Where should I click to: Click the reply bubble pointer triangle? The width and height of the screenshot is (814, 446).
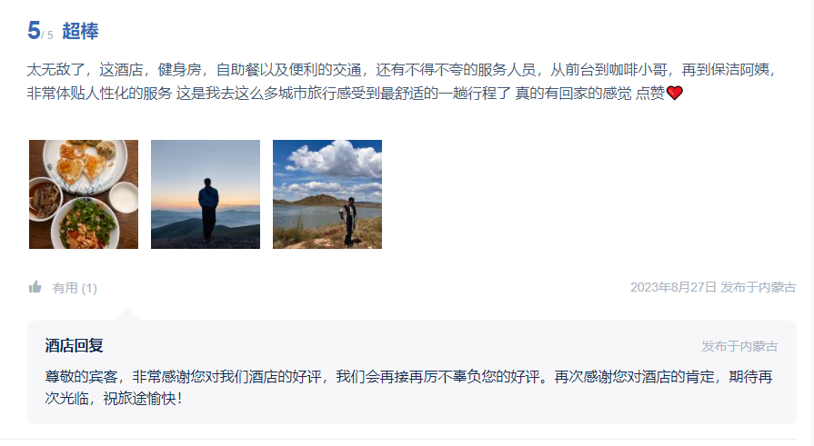(126, 315)
